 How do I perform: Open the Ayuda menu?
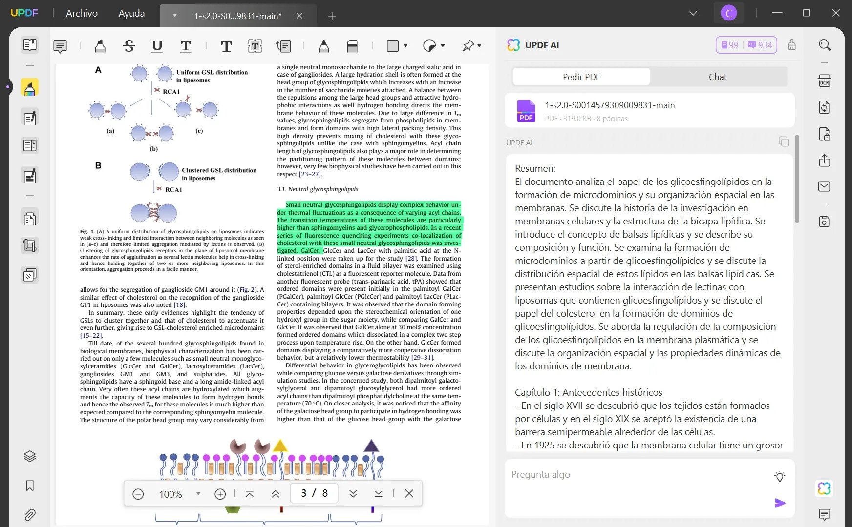131,13
